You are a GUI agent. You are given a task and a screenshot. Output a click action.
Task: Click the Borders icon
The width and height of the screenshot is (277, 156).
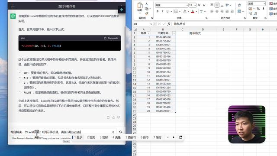[176, 11]
